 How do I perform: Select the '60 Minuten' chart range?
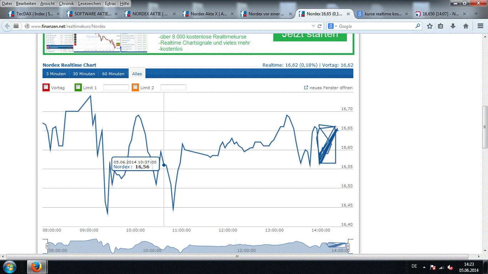click(113, 74)
